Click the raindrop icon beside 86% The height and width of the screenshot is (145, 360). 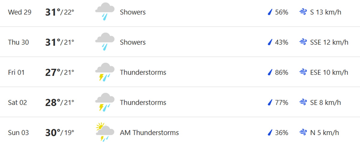pos(270,72)
